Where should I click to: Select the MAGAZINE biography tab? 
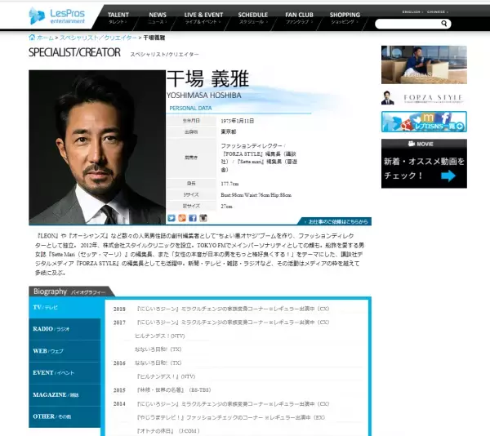point(65,395)
